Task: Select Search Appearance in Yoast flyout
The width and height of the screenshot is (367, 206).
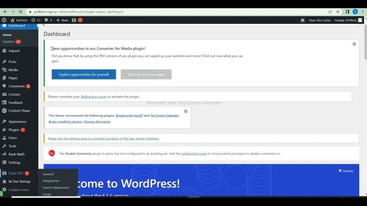Action: coord(56,188)
